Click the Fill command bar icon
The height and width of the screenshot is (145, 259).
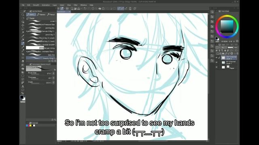pyautogui.click(x=100, y=8)
